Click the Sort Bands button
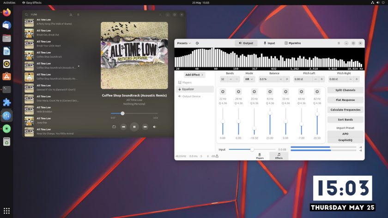The height and width of the screenshot is (218, 388). click(x=345, y=120)
